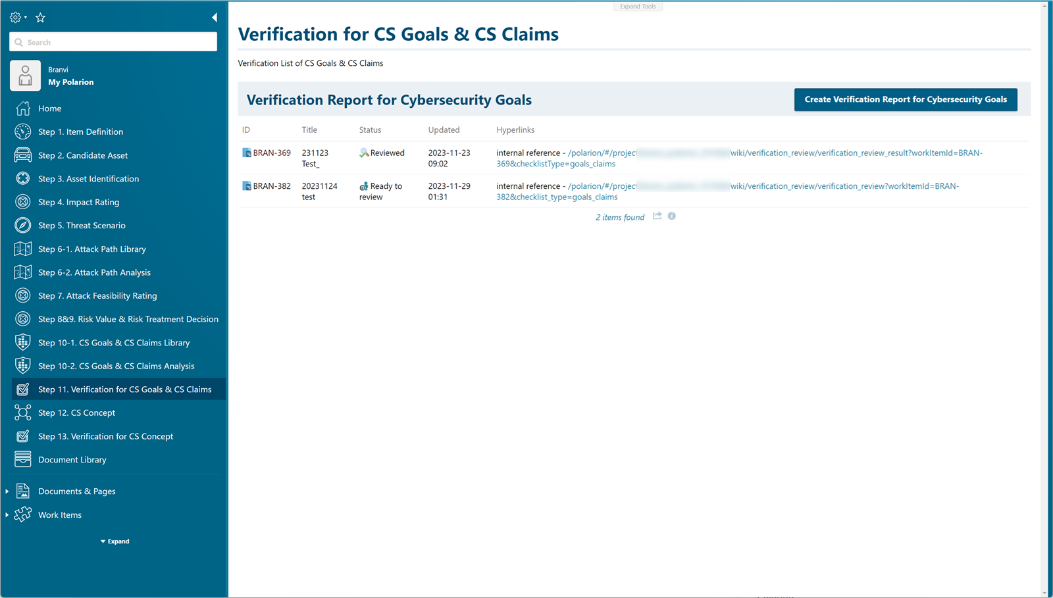This screenshot has height=598, width=1053.
Task: Click Step 8&9. Risk Value & Risk Treatment Decision
Action: pos(128,319)
